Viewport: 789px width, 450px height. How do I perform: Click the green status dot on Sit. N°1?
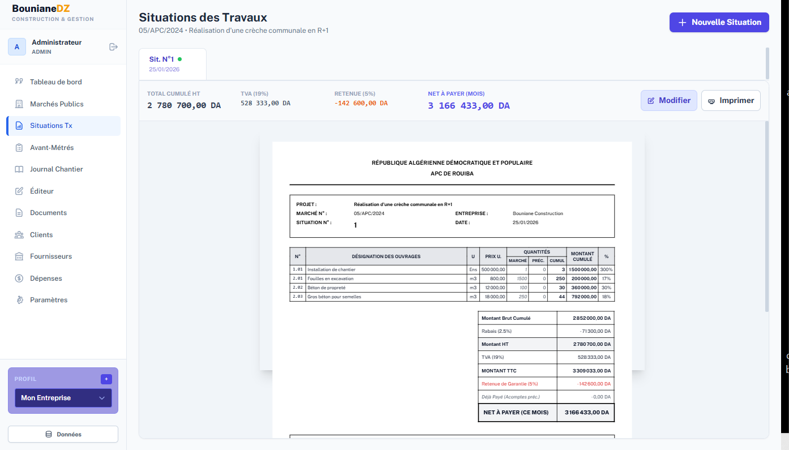[179, 58]
